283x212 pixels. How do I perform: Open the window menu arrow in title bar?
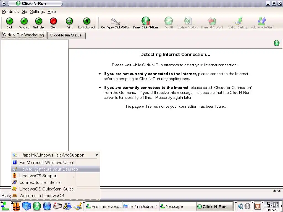pos(4,3)
